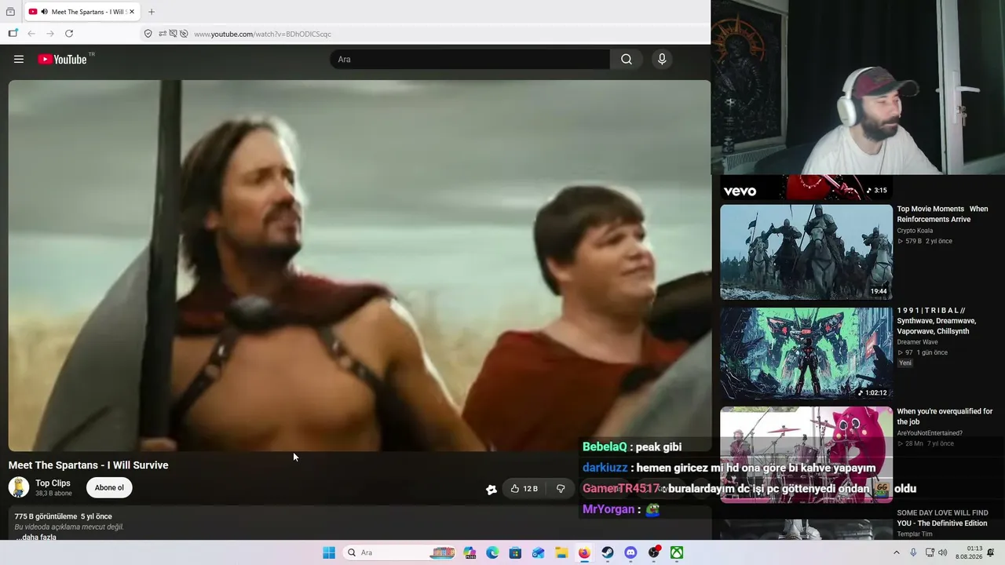1005x565 pixels.
Task: Open OBS Studio from the taskbar
Action: click(654, 552)
